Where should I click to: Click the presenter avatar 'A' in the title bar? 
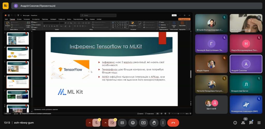(x=16, y=6)
